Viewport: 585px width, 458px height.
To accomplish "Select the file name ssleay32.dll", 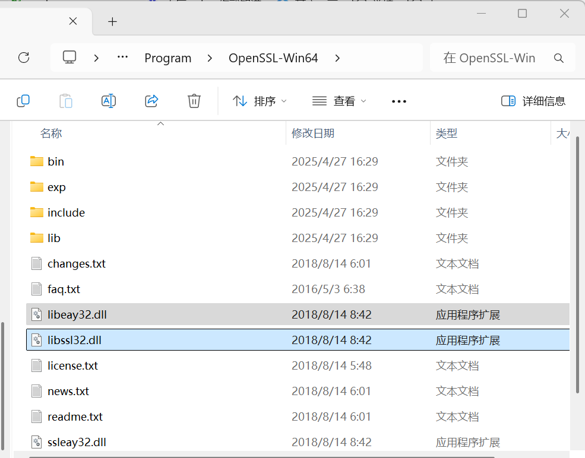I will click(77, 442).
